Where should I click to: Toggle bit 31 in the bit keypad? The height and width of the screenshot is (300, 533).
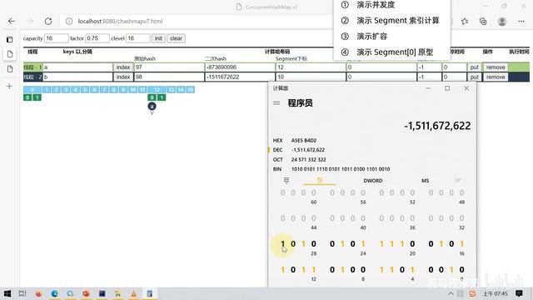[x=283, y=244]
